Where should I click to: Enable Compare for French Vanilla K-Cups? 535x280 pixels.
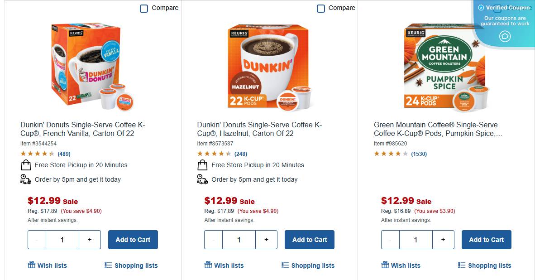click(x=143, y=8)
